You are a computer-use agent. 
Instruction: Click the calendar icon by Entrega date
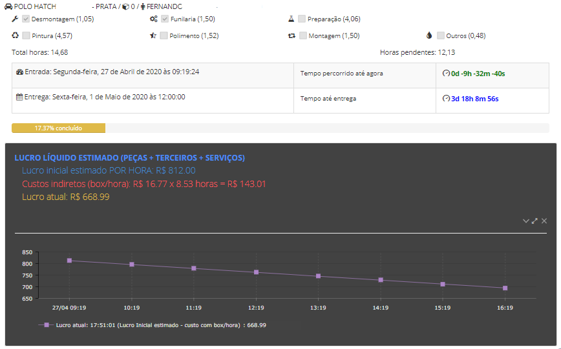pos(19,97)
